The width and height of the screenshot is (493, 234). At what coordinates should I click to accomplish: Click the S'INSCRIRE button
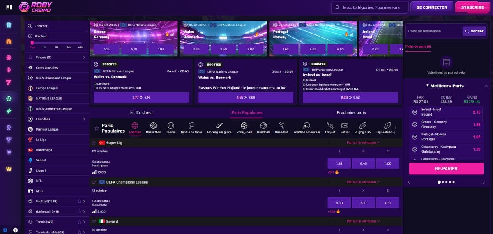coord(472,7)
